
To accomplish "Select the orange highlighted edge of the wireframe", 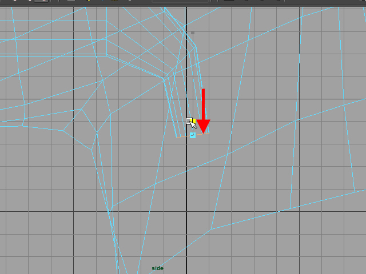I will pyautogui.click(x=193, y=135).
